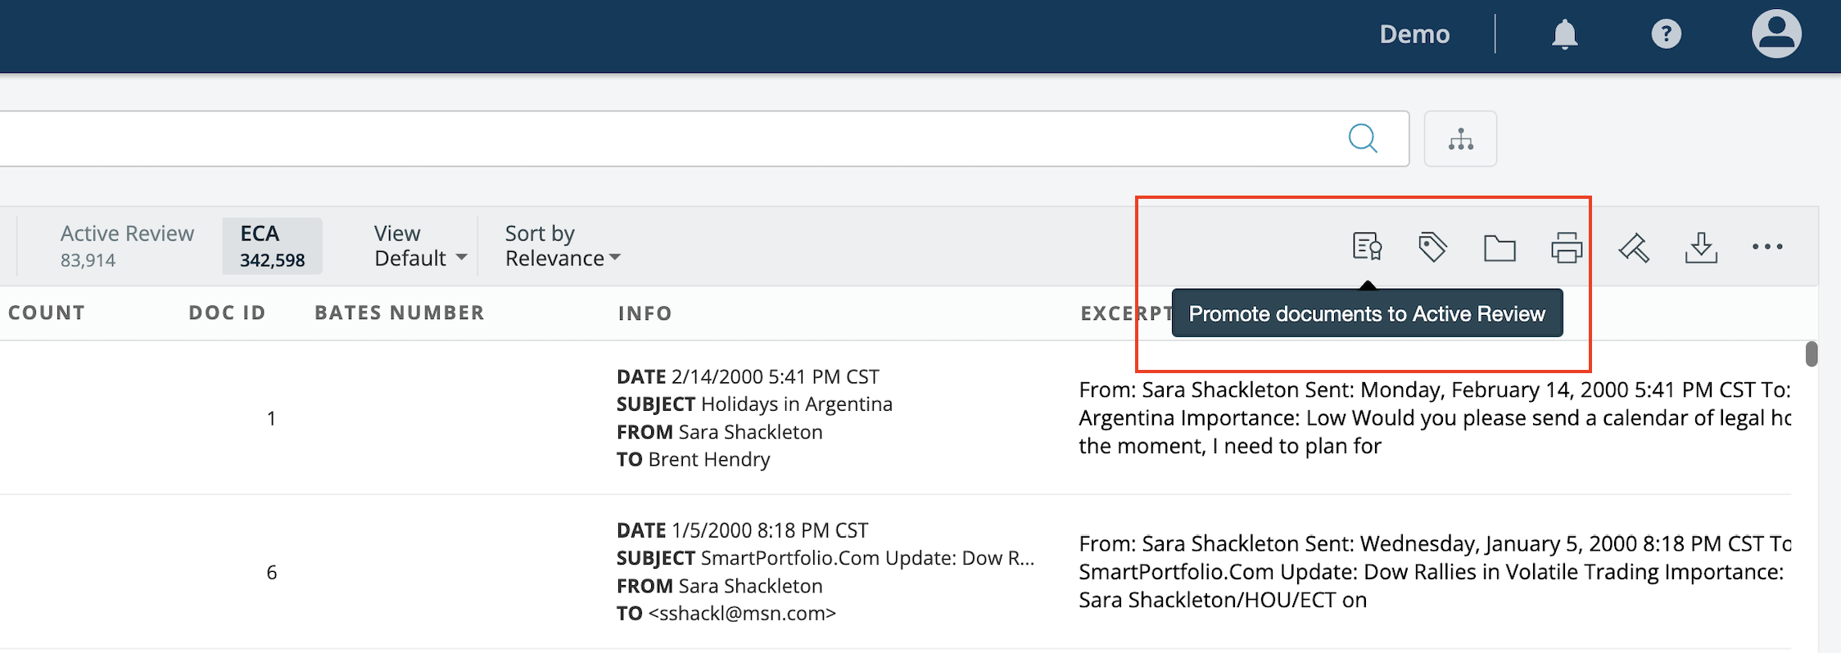
Task: Switch to the Active Review tab
Action: pyautogui.click(x=127, y=245)
